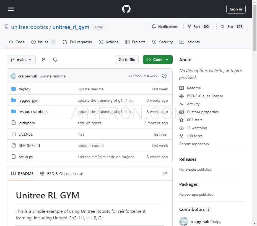This screenshot has width=257, height=226.
Task: Click the Notifications bell button
Action: point(164,26)
